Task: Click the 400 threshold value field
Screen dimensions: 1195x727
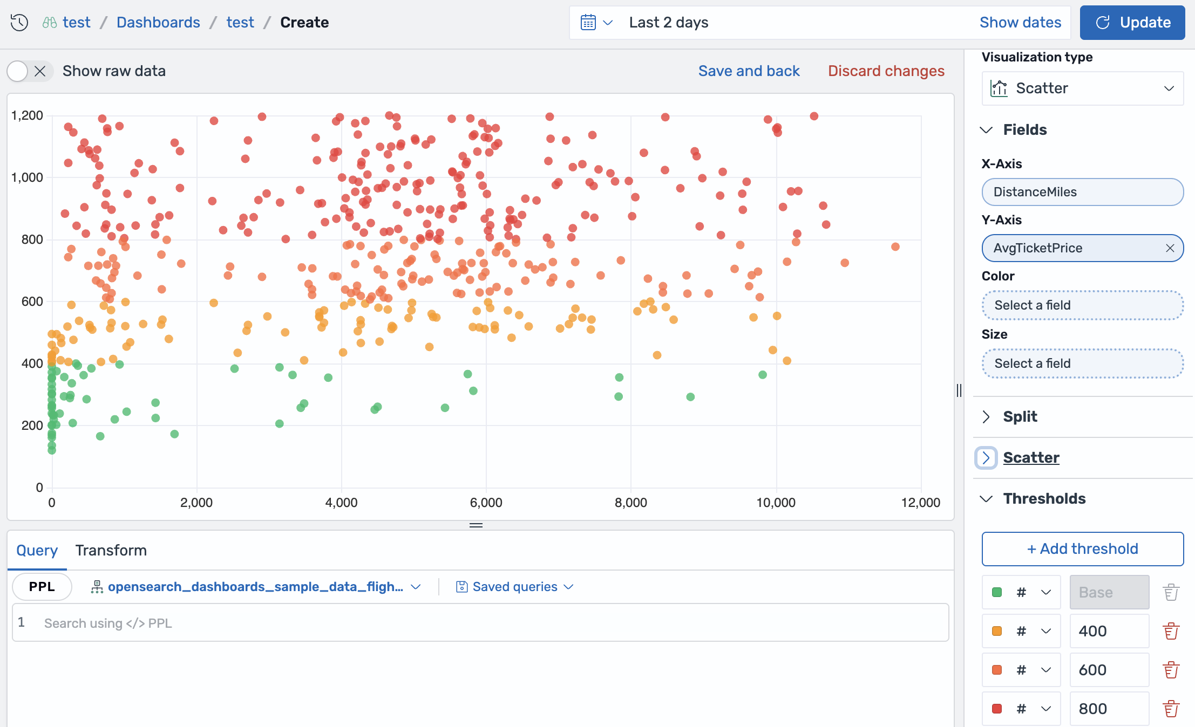Action: pyautogui.click(x=1109, y=631)
